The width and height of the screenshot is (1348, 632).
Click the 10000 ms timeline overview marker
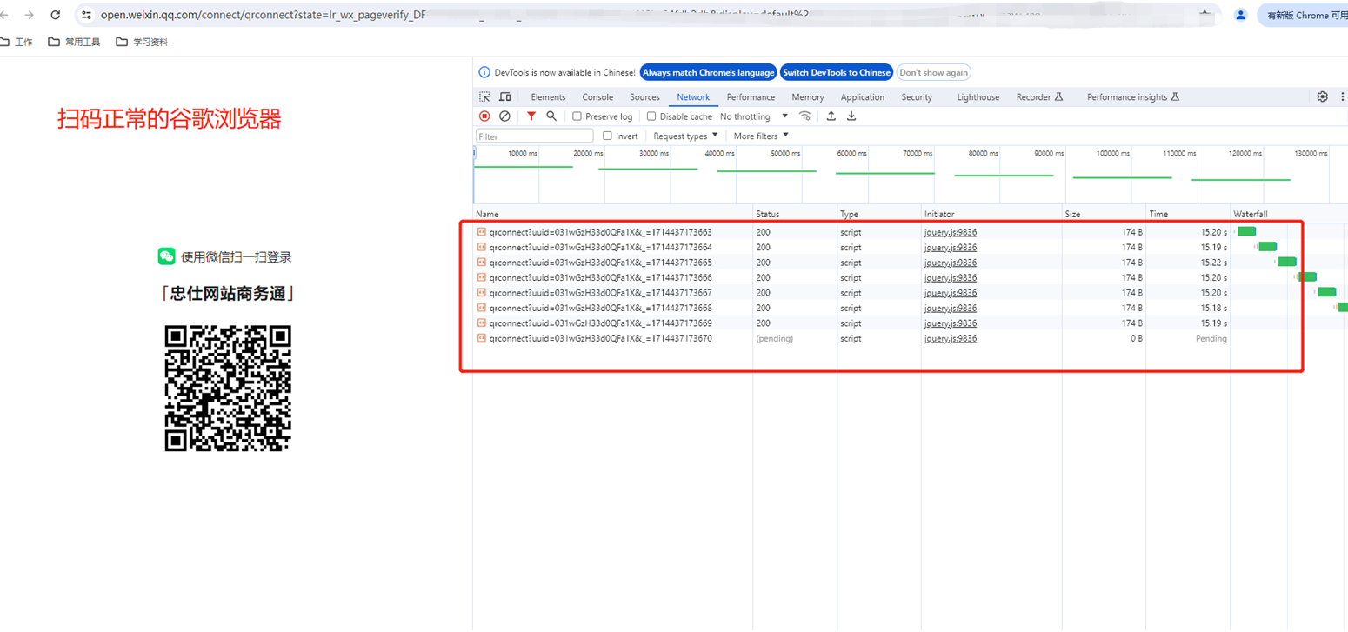(x=523, y=153)
